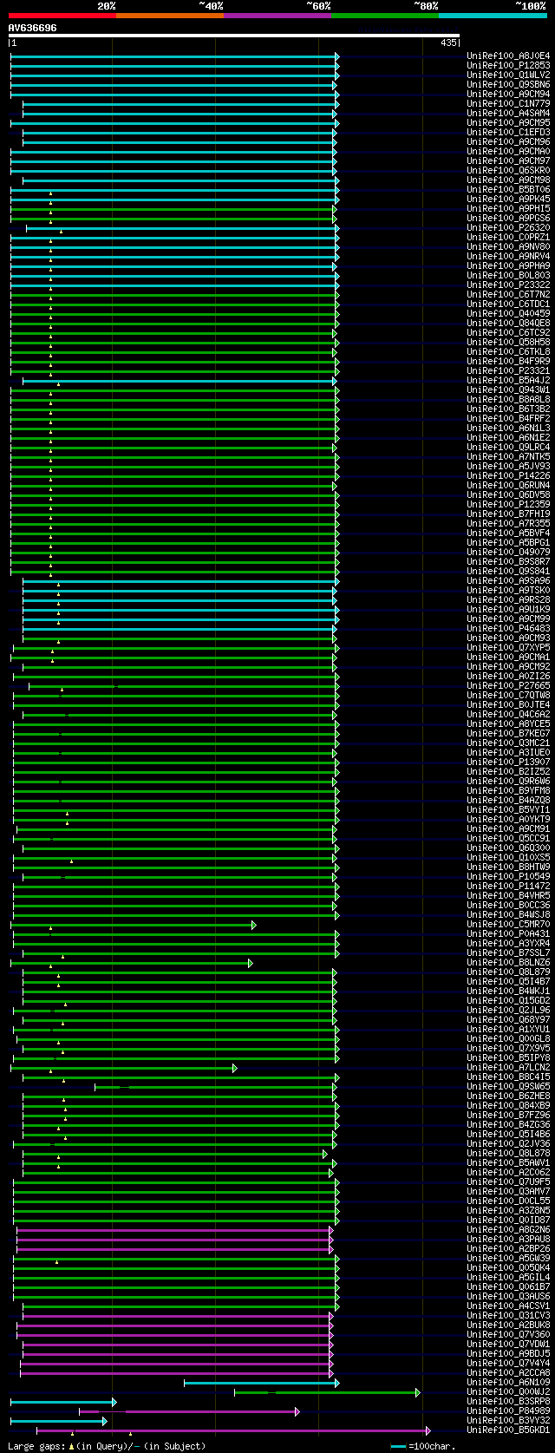
Task: Select the UniRef100_B5A4J2 label
Action: 508,380
